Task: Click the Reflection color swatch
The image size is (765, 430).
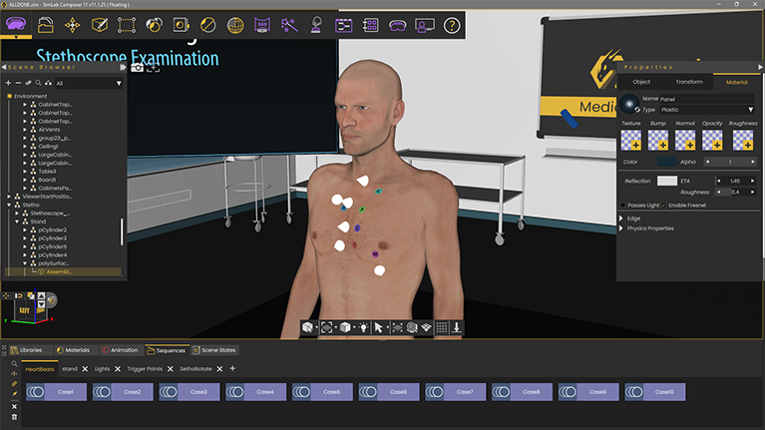Action: [667, 181]
